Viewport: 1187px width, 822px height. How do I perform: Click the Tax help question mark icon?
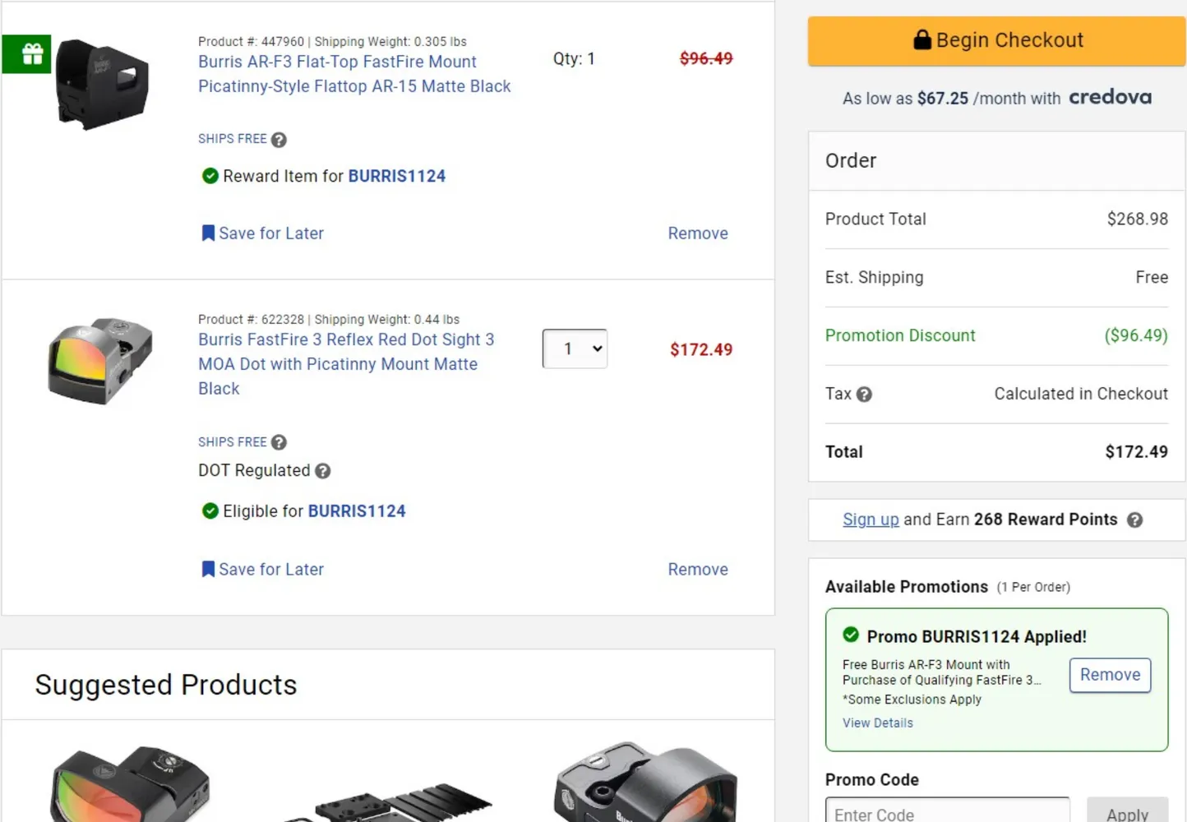864,395
